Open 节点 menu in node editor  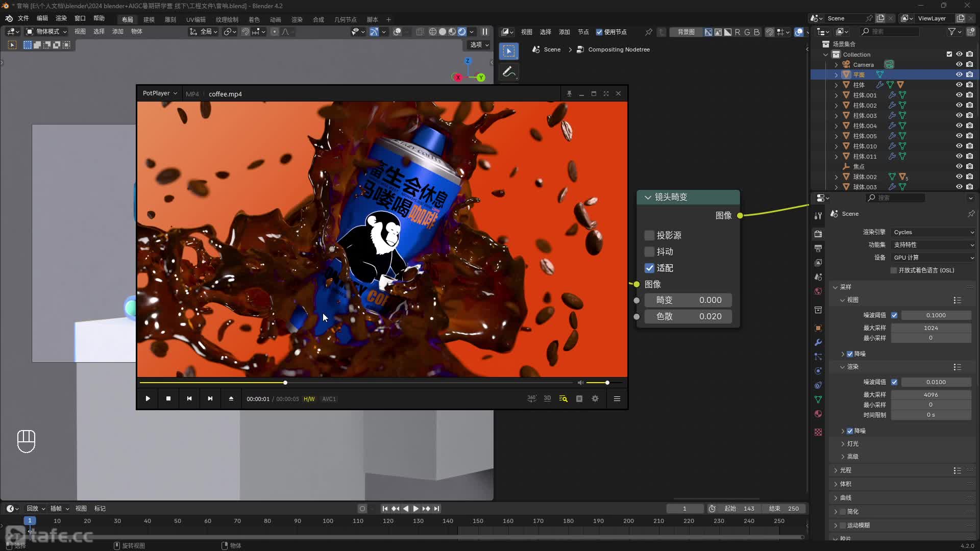(x=583, y=32)
